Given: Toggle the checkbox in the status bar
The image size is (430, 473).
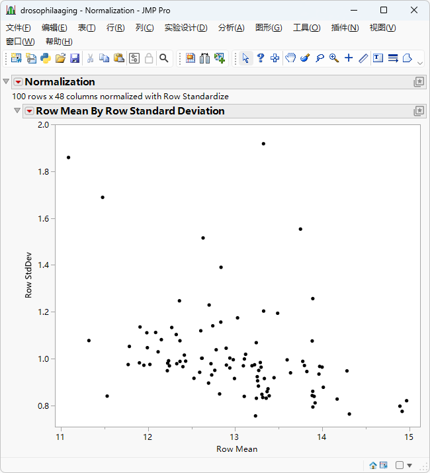Looking at the screenshot, I should point(399,465).
